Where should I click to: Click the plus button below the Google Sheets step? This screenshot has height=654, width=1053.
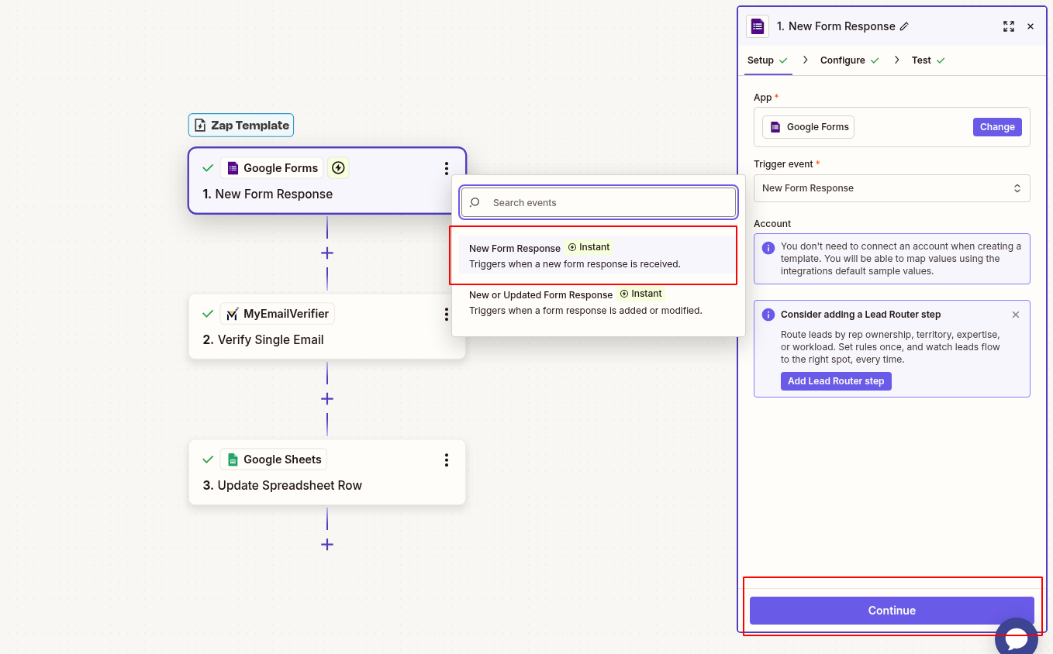click(x=326, y=544)
